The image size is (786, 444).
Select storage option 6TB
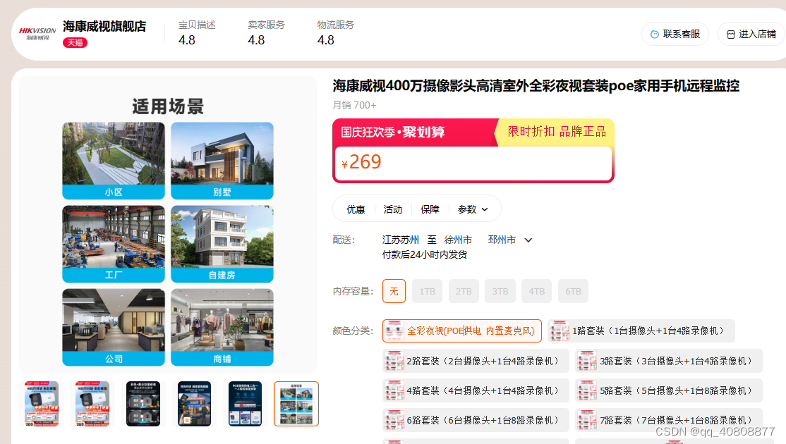point(573,291)
